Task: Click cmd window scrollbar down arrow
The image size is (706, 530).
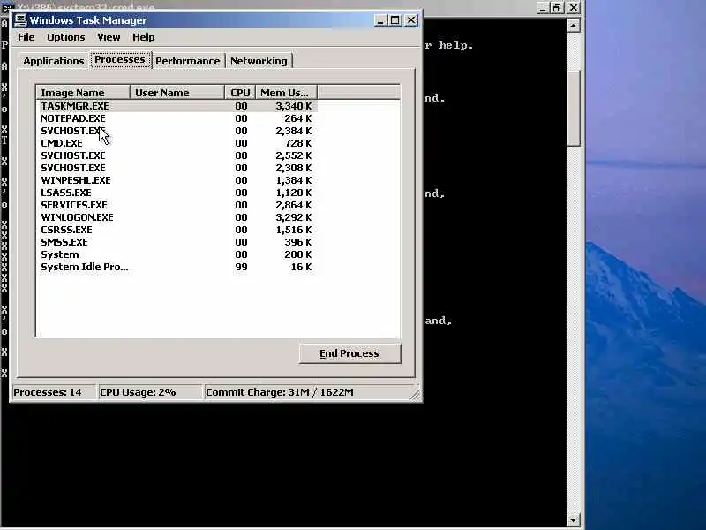Action: [573, 520]
